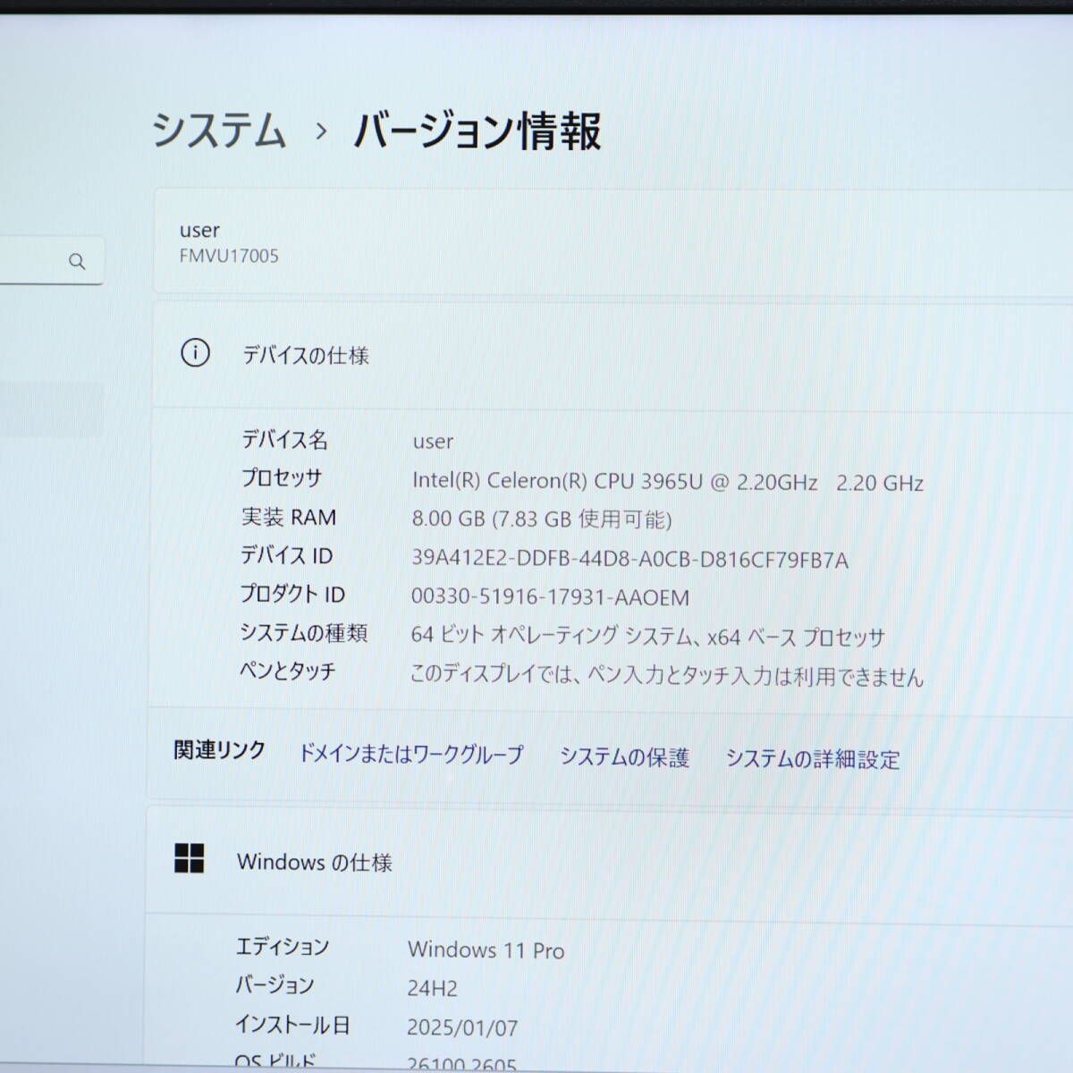Open ドメインまたはワークグループ link
This screenshot has width=1073, height=1073.
pos(410,754)
